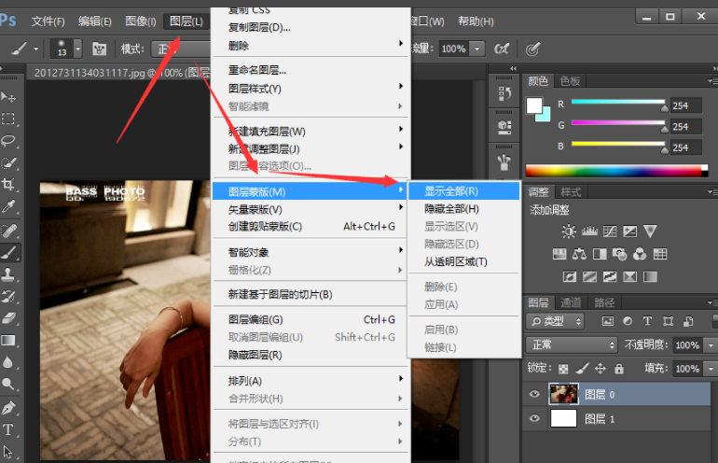This screenshot has width=718, height=463.
Task: Open the 编辑(E) menu
Action: click(95, 21)
